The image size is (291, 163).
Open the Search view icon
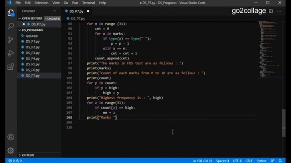11,26
